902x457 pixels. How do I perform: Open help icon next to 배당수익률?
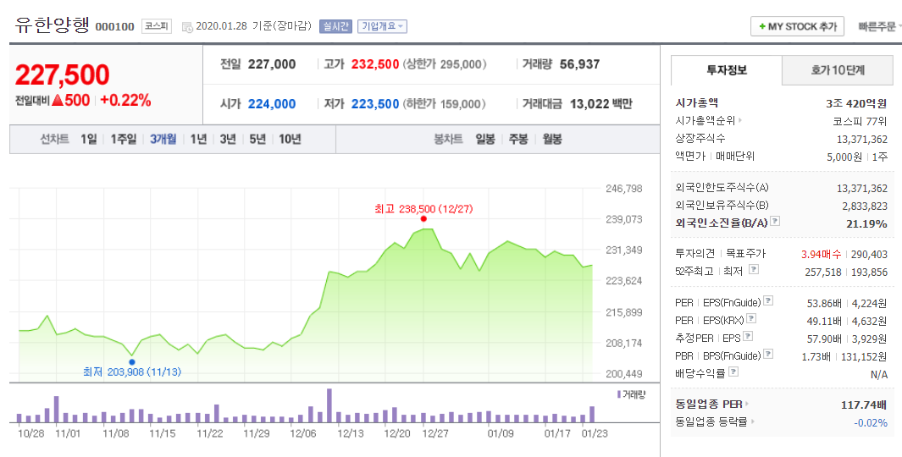(733, 372)
